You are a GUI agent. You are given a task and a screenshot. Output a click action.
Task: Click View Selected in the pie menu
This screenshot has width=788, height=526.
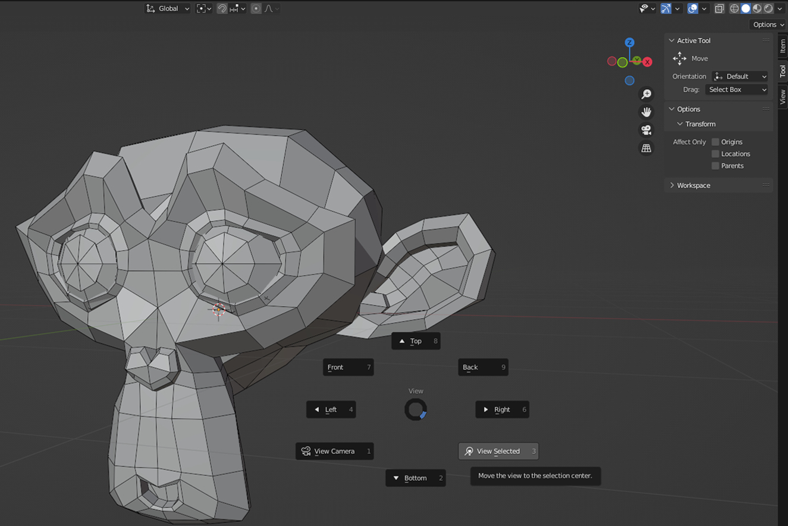[498, 451]
